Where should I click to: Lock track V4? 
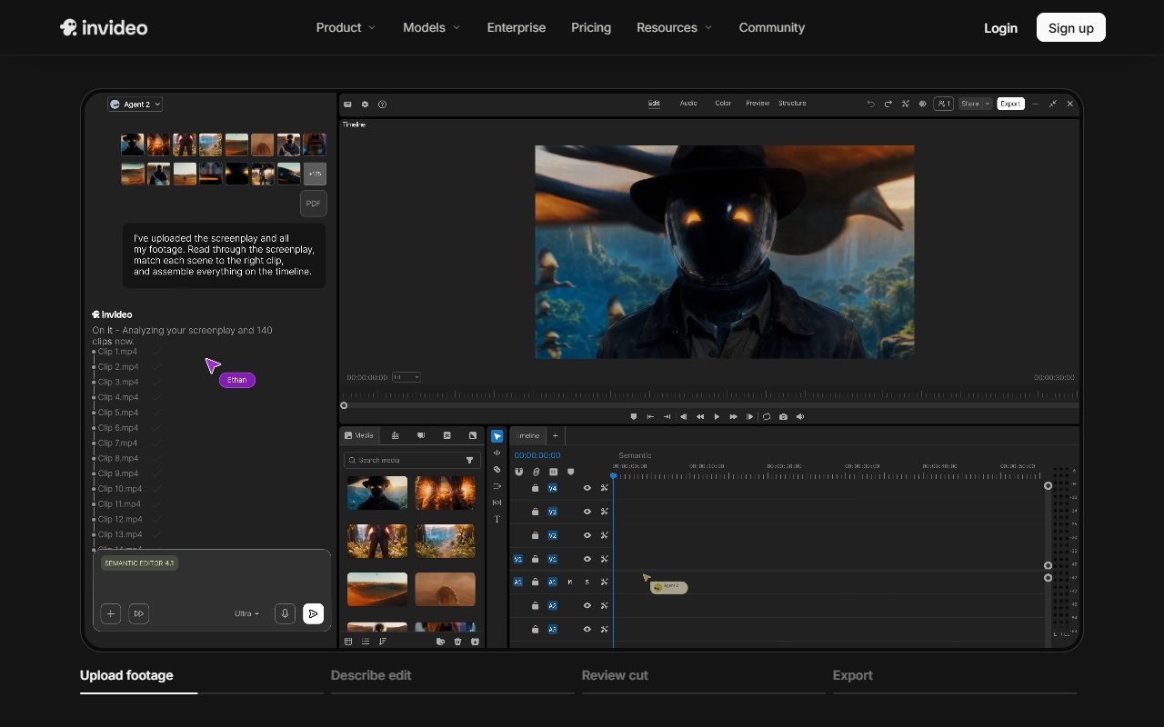click(535, 488)
